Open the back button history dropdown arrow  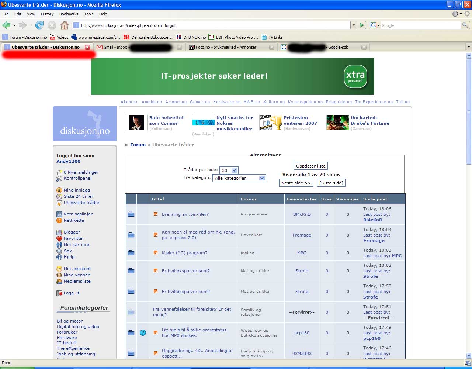[14, 25]
